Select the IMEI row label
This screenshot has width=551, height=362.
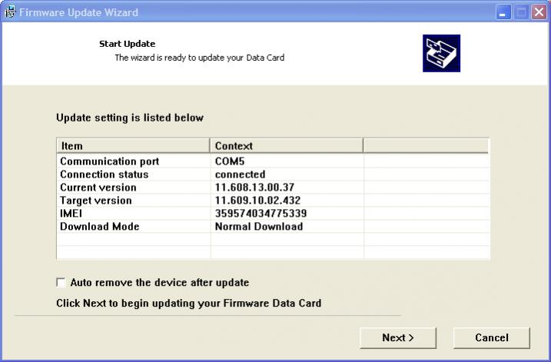[x=70, y=214]
